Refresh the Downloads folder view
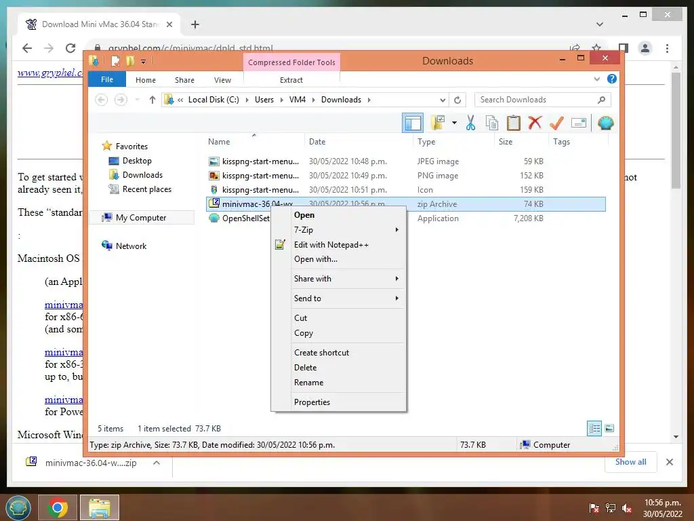 click(x=457, y=100)
